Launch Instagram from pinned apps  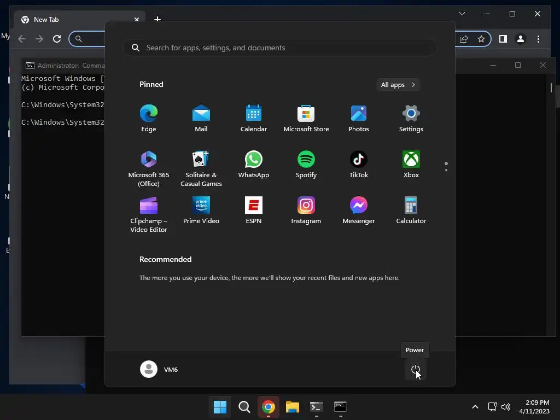306,211
